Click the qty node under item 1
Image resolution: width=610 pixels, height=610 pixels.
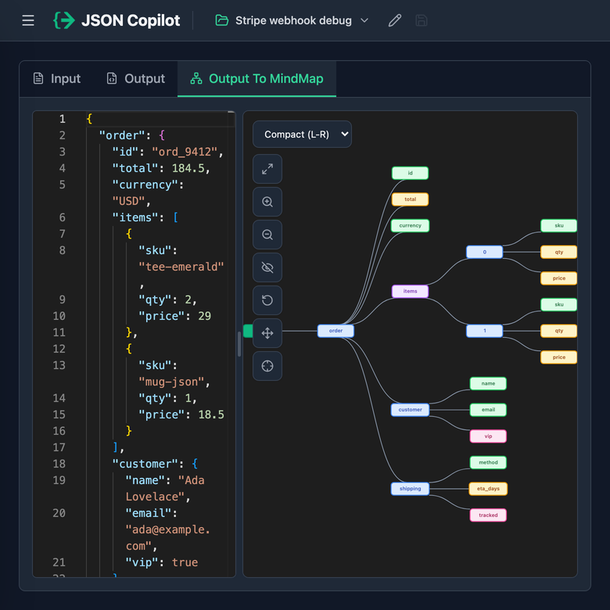coord(558,331)
